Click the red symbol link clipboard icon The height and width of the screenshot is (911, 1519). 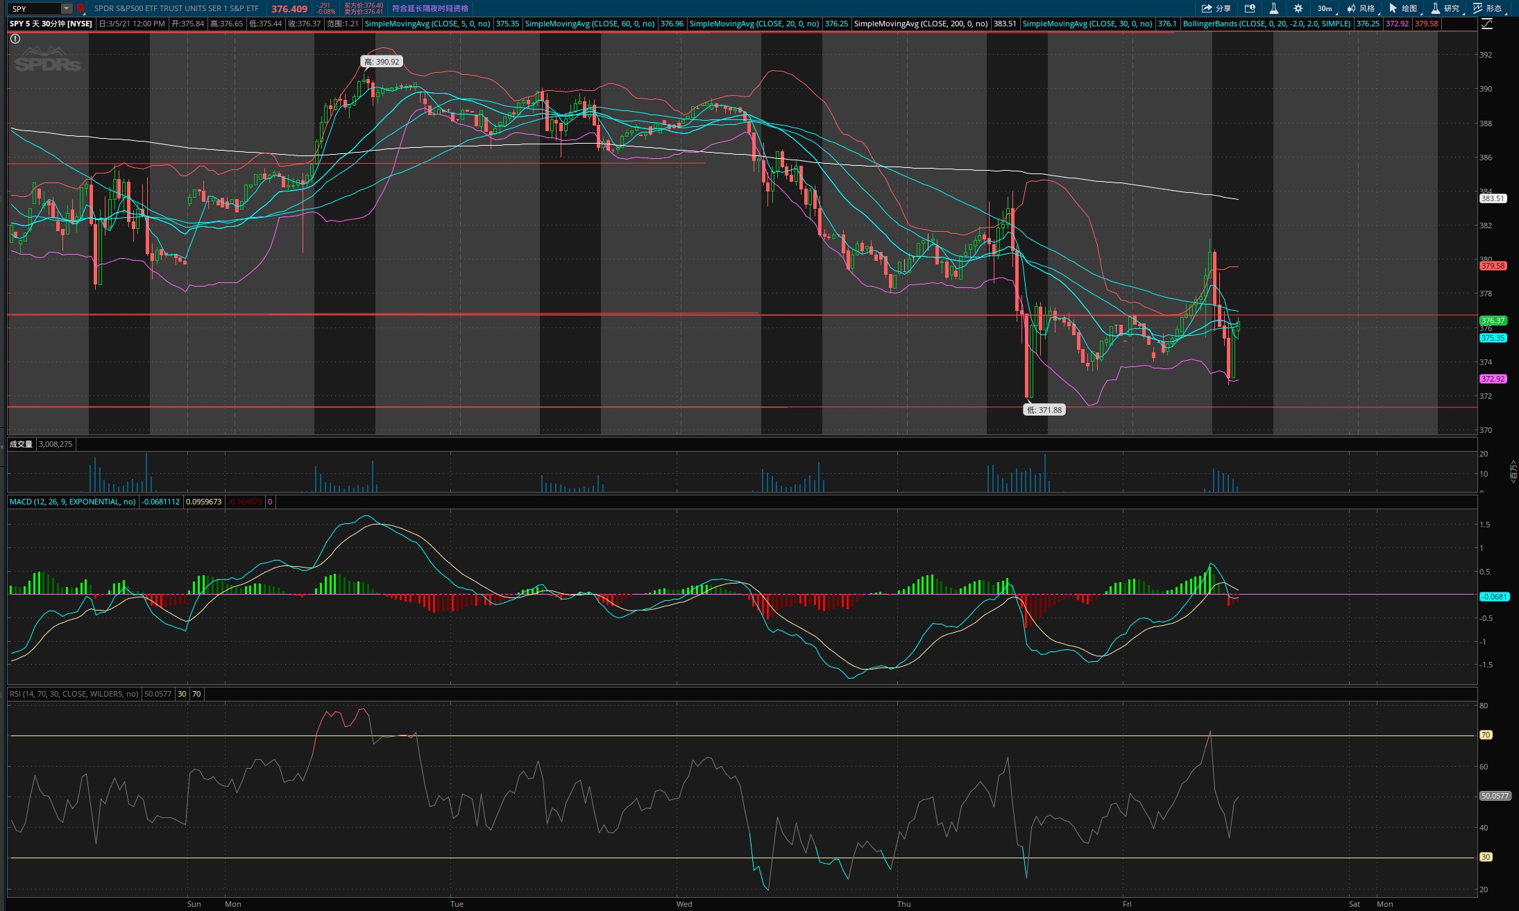[x=80, y=8]
